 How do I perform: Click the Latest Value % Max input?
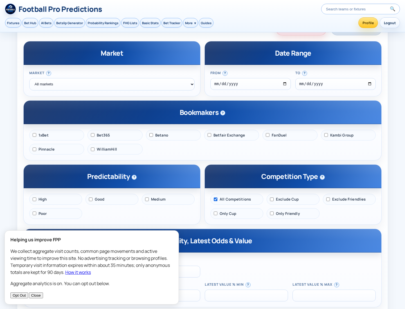[x=334, y=296]
